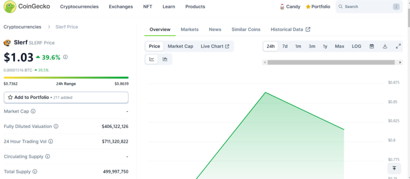Select the 1m time range
The width and height of the screenshot is (410, 179).
point(298,46)
